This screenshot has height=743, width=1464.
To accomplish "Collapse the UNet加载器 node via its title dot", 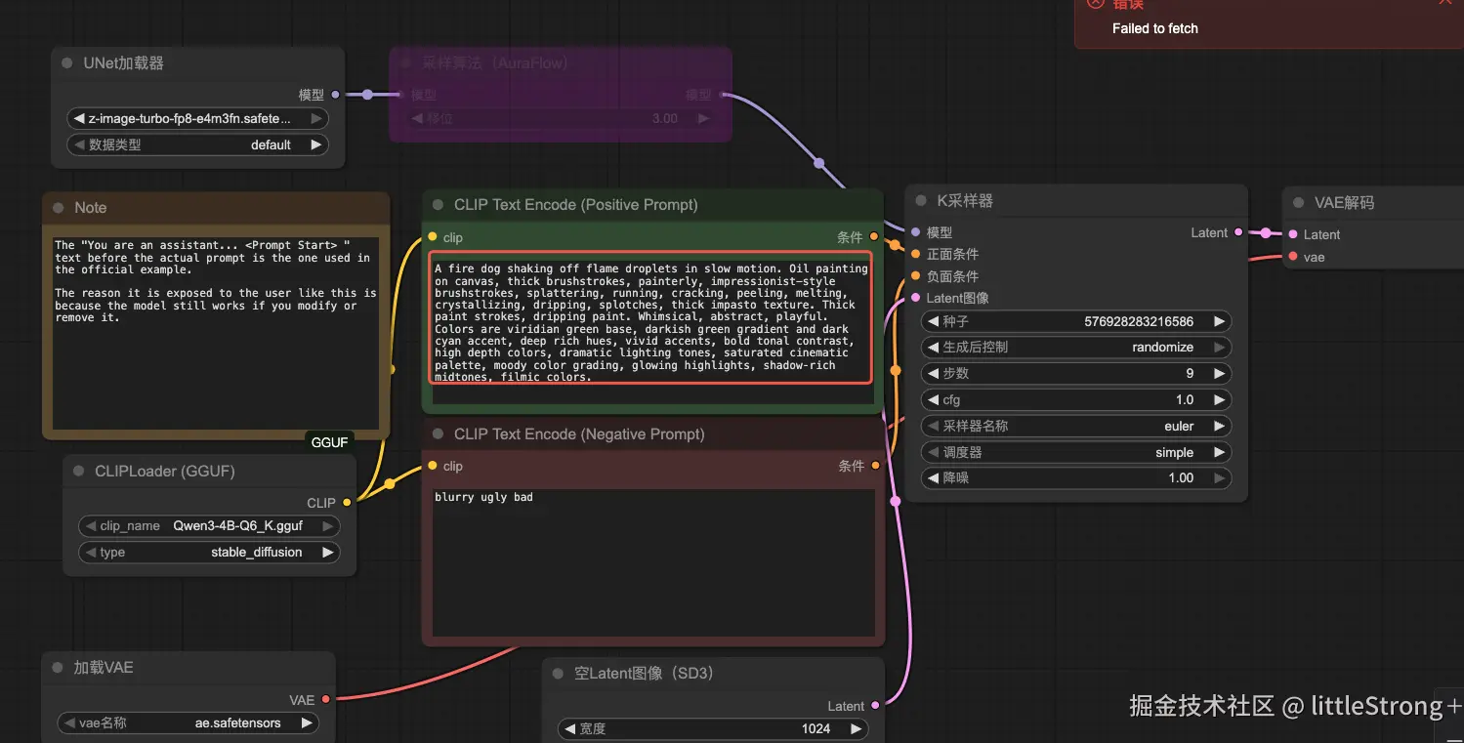I will pos(67,63).
